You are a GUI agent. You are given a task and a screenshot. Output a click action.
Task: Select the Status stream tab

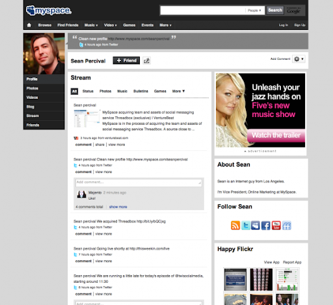pos(88,91)
